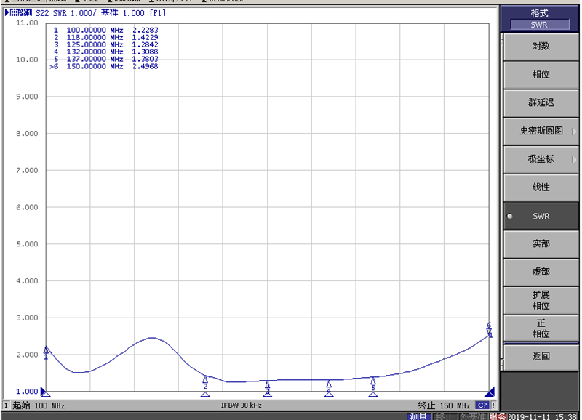
Task: Click marker 3 triangle on the x-axis
Action: tap(268, 393)
